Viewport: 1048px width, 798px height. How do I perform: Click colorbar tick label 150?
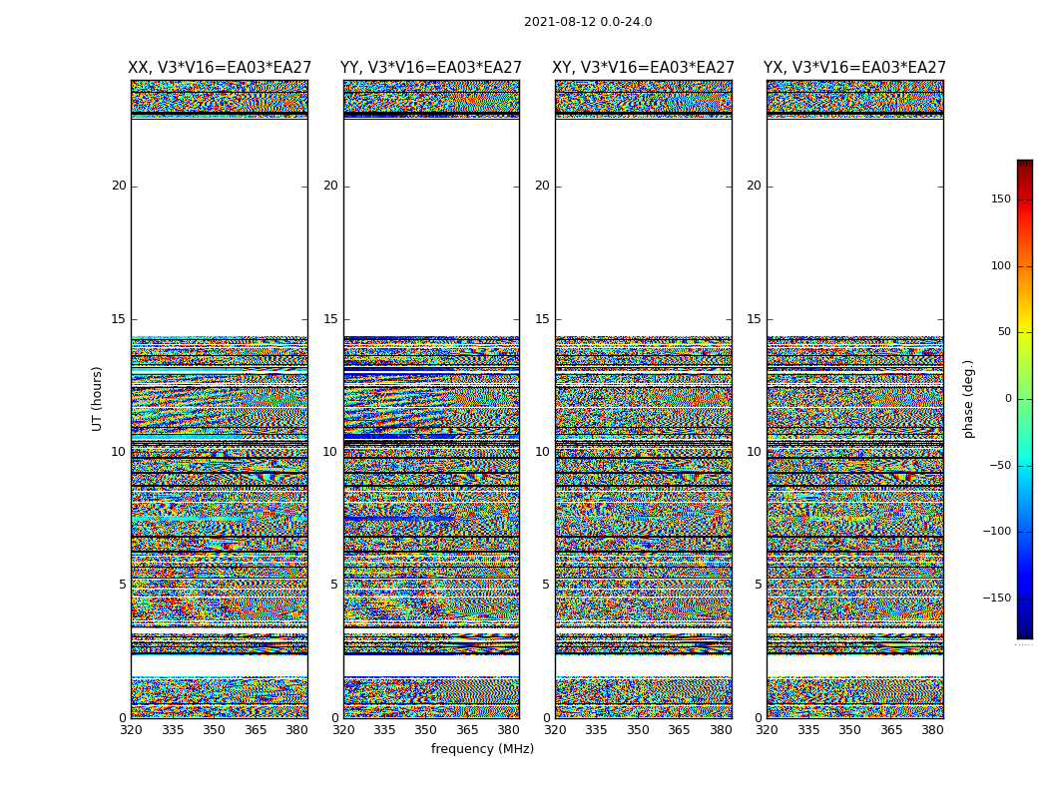(1001, 199)
